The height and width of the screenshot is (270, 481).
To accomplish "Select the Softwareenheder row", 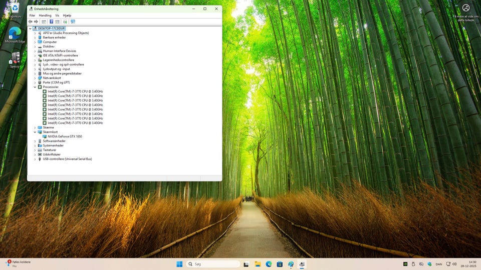I will coord(54,141).
